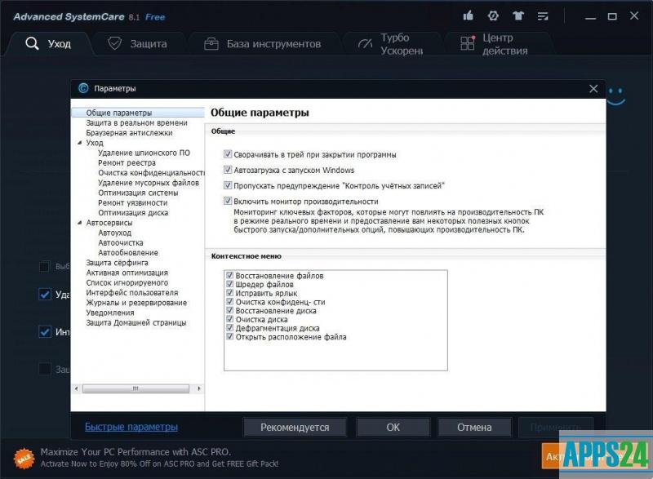
Task: Open Удаление шпионского ПО settings
Action: (x=144, y=153)
